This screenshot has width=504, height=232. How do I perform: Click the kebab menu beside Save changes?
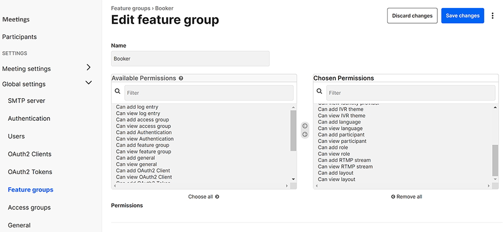point(492,16)
